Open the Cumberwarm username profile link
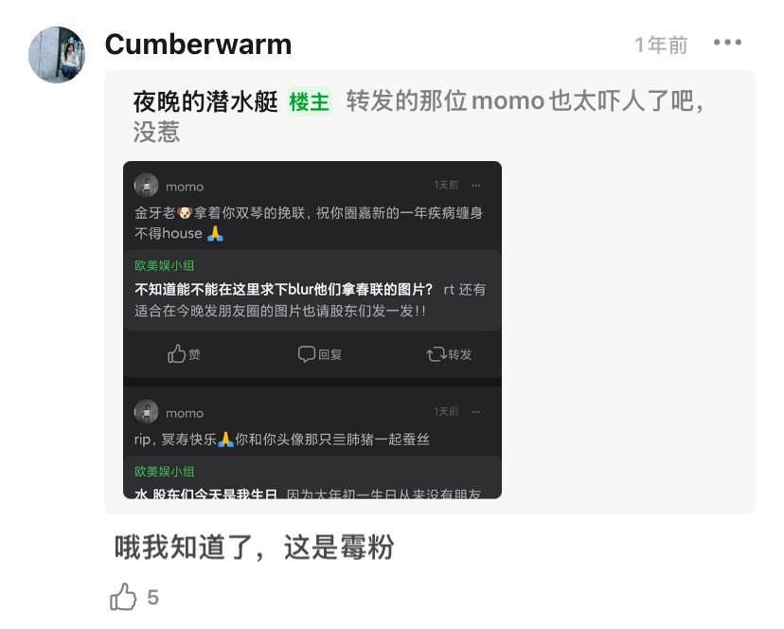 (x=198, y=44)
